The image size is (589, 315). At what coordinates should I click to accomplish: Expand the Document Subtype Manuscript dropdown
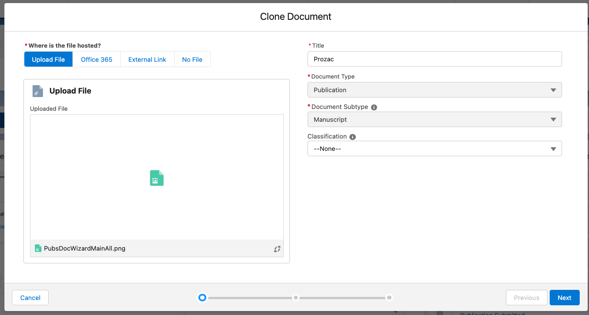tap(434, 120)
